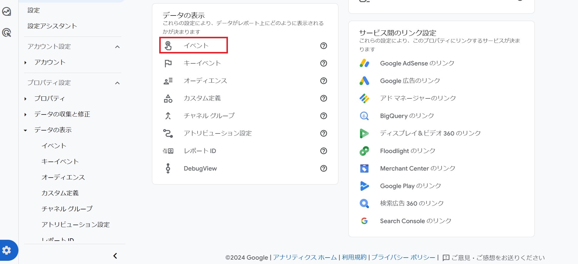Click the DebugView icon in データの表示 panel

(168, 168)
